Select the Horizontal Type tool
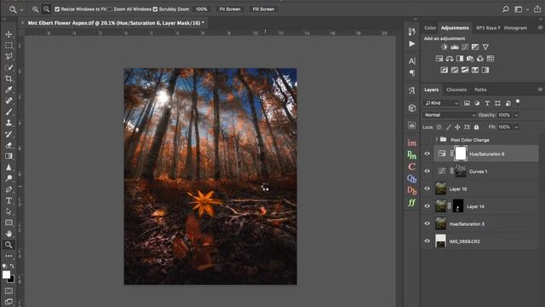 point(9,201)
